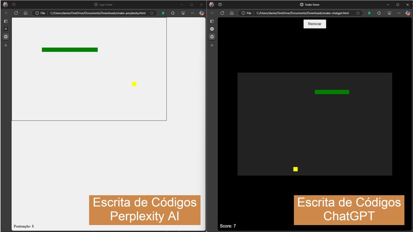Screen dimensions: 413x232
Task: Open browser extensions icon in Snake Game window
Action: tap(379, 13)
